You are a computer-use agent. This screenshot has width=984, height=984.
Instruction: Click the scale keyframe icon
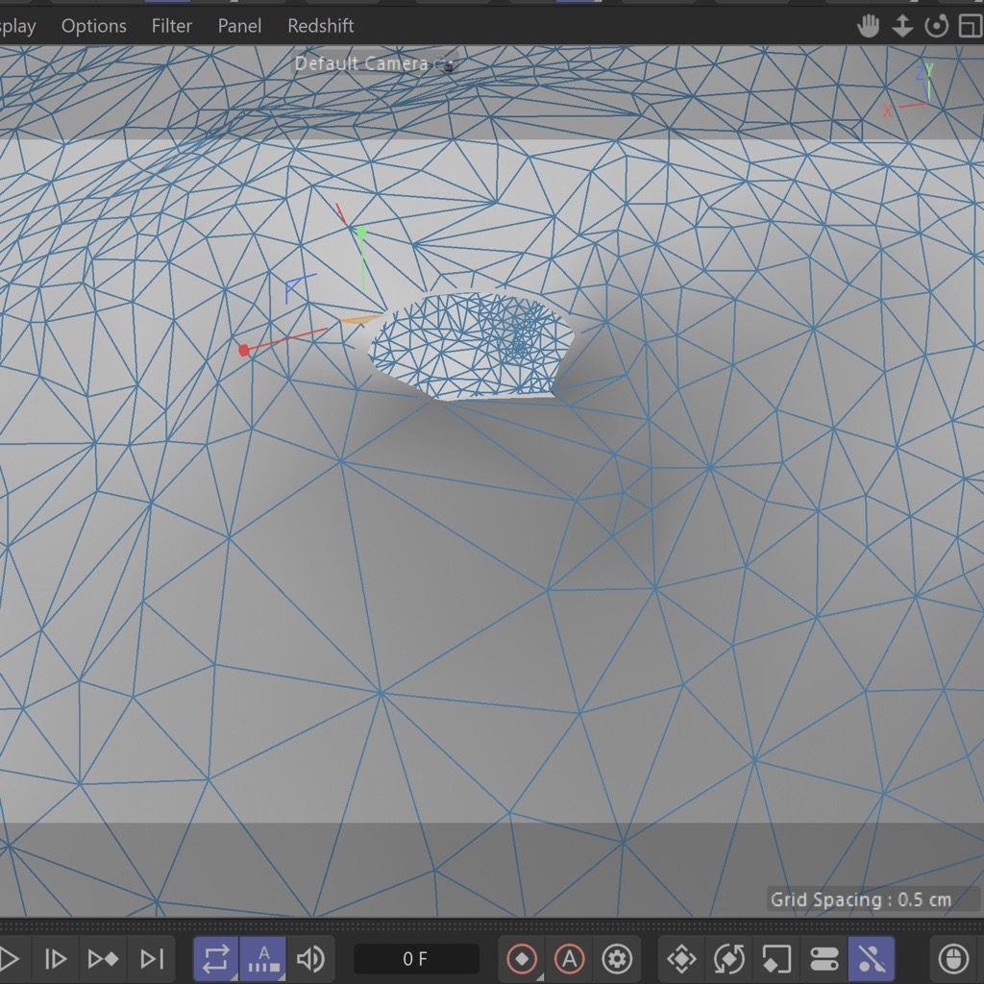click(x=776, y=958)
